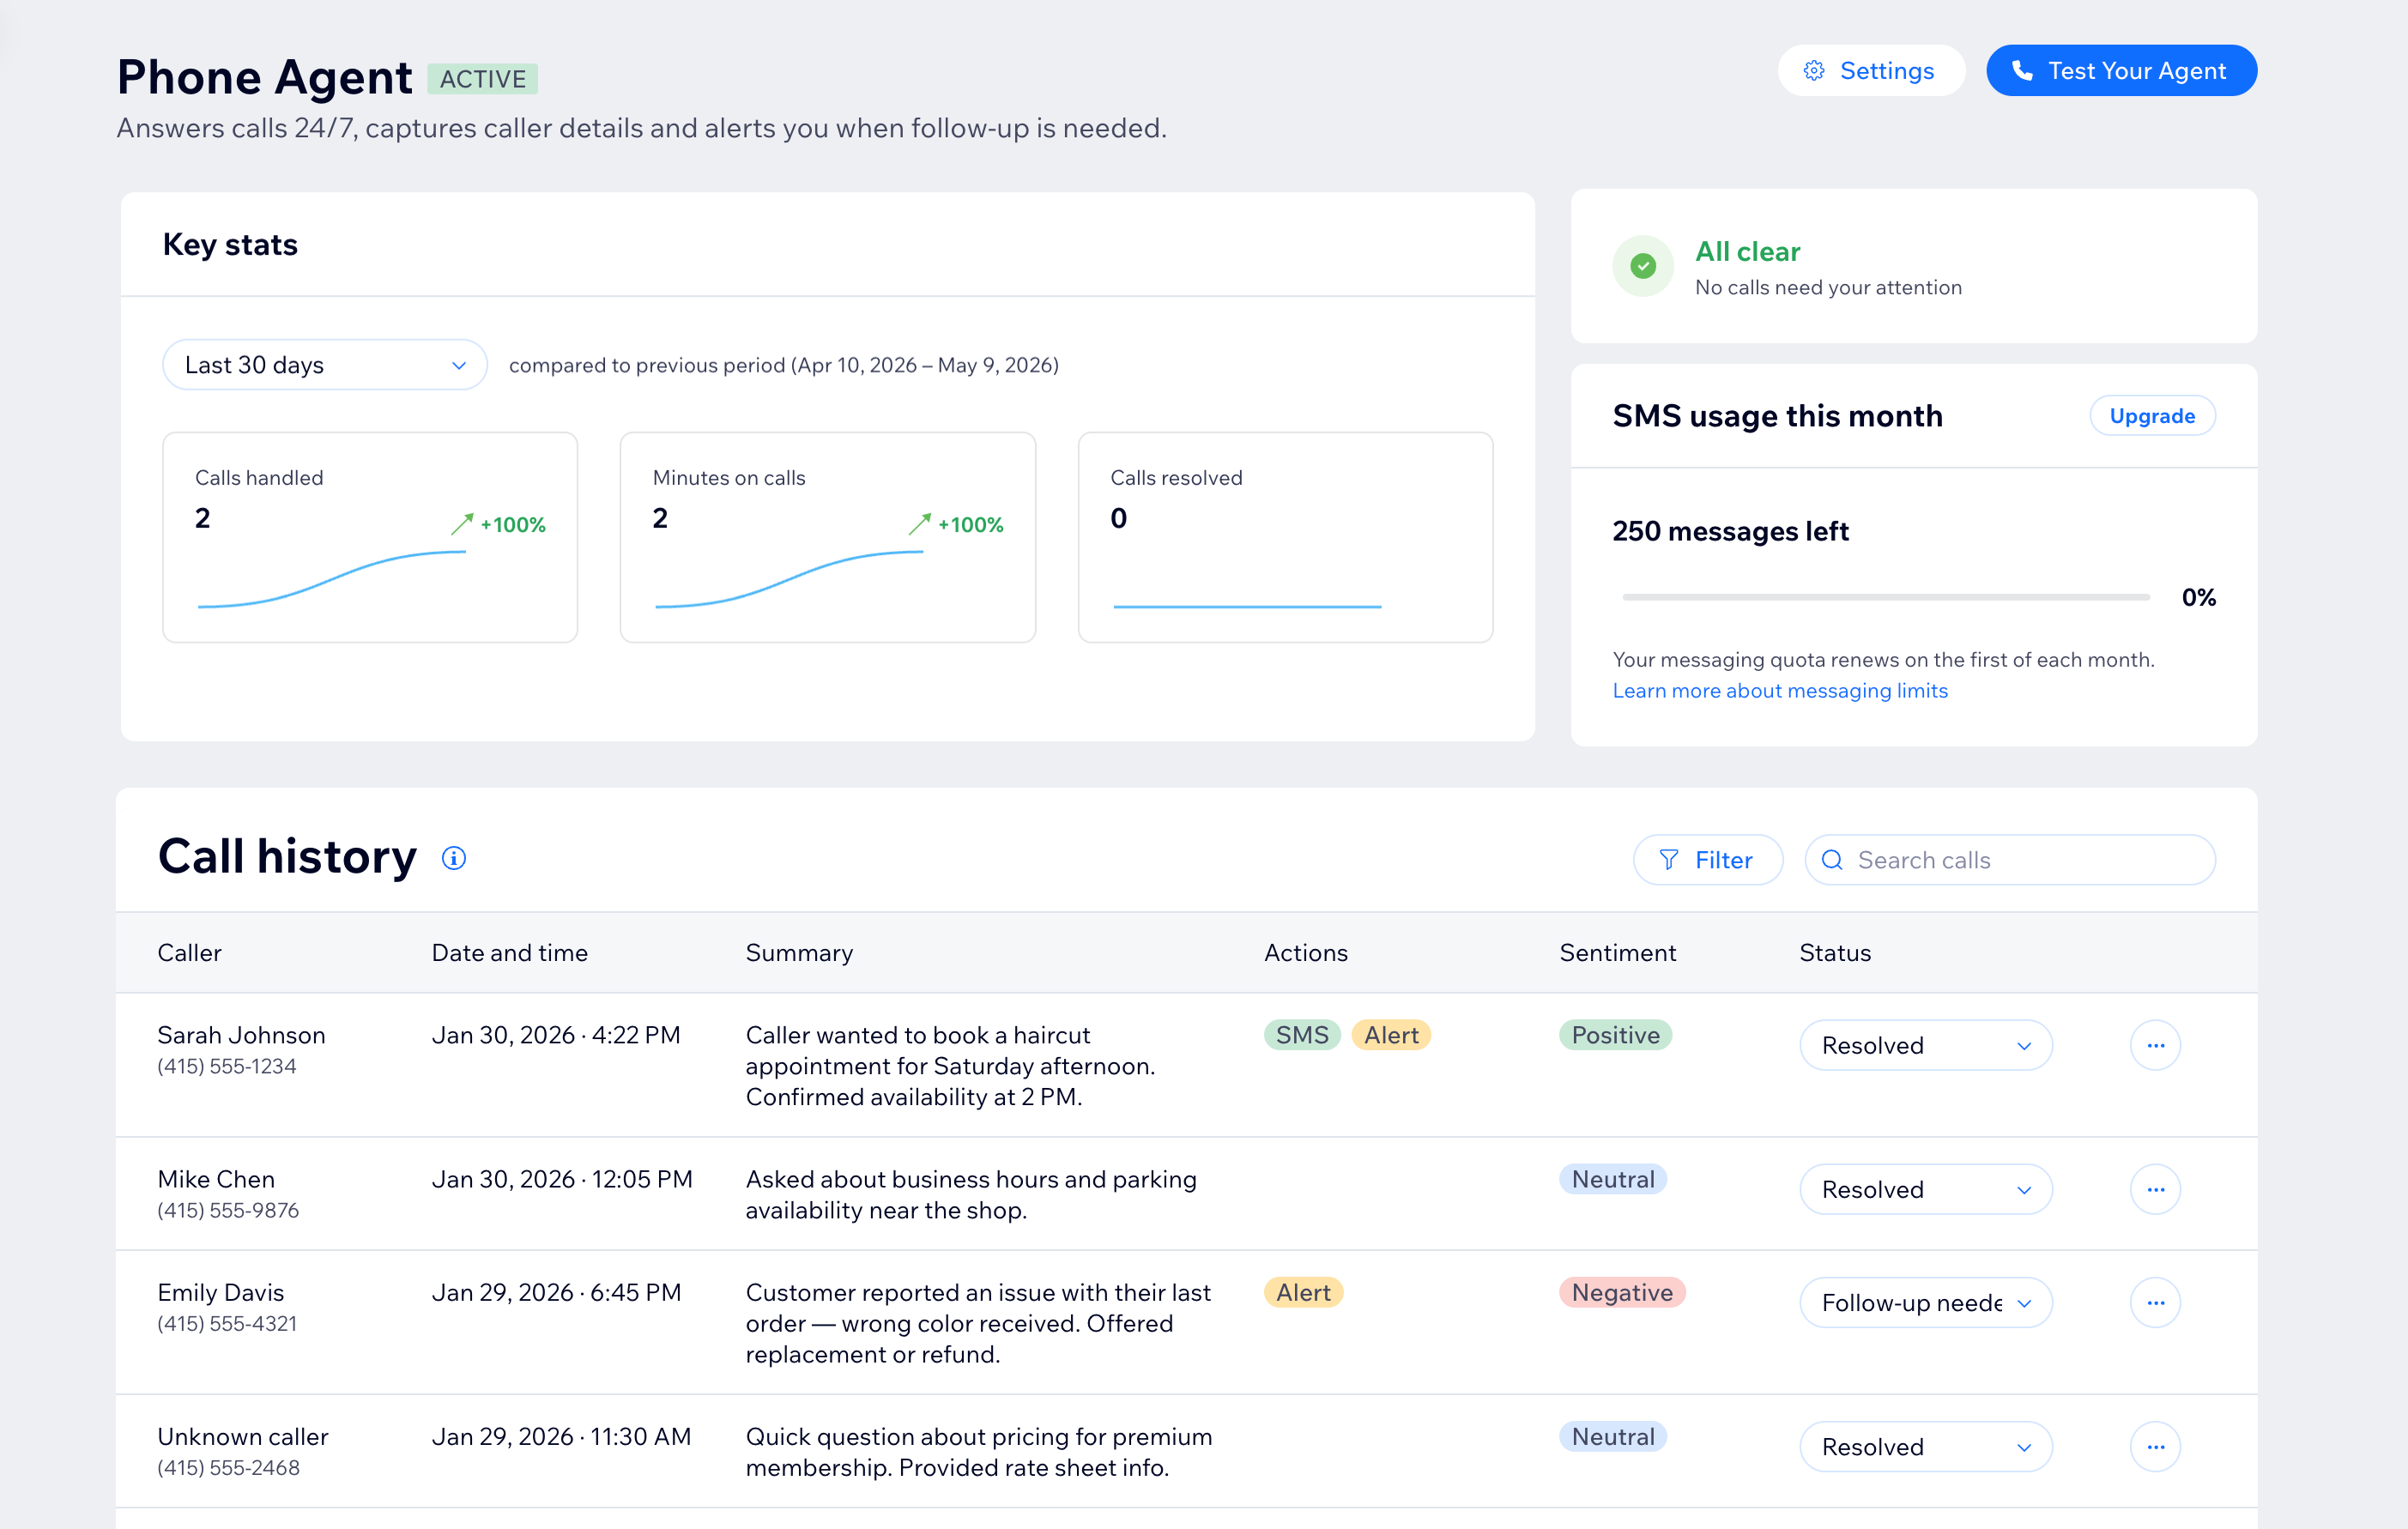Viewport: 2408px width, 1529px height.
Task: Open more options for Emily Davis call
Action: 2155,1302
